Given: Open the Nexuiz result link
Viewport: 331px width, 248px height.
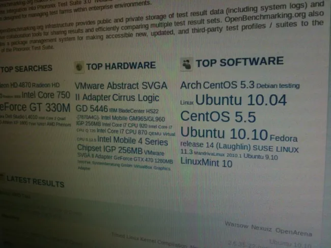Looking at the screenshot, I should [261, 228].
